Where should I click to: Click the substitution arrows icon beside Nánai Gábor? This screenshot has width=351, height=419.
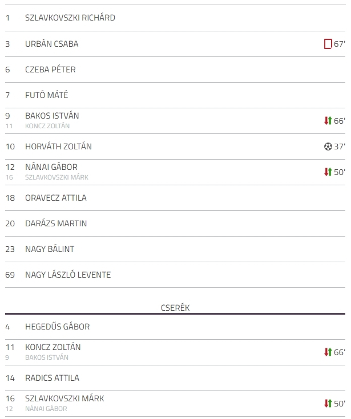pyautogui.click(x=328, y=172)
